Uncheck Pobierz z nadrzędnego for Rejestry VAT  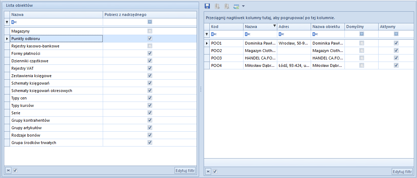tap(150, 68)
